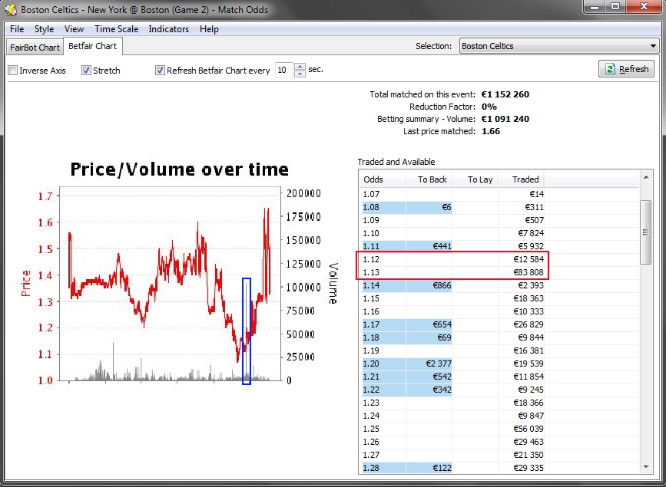The width and height of the screenshot is (666, 487).
Task: Click scrollbar down arrow in odds table
Action: coord(646,467)
